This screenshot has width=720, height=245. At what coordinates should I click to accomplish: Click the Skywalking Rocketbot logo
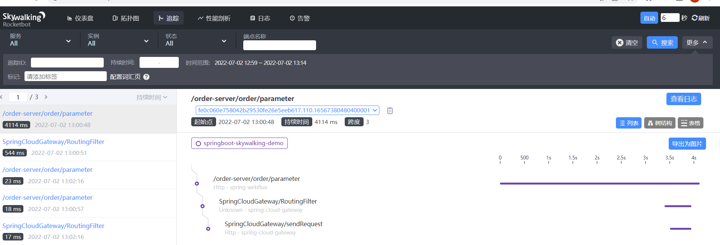(24, 19)
